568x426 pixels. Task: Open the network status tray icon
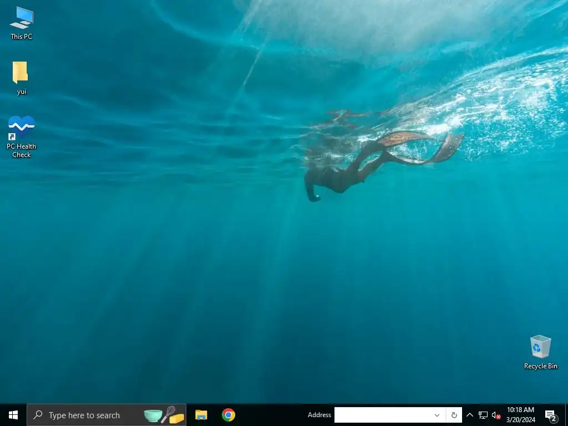[483, 415]
